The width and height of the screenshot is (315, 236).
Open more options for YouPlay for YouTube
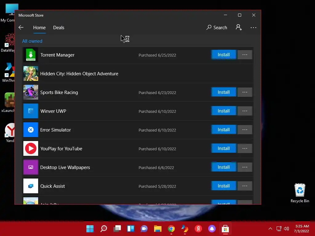(245, 148)
